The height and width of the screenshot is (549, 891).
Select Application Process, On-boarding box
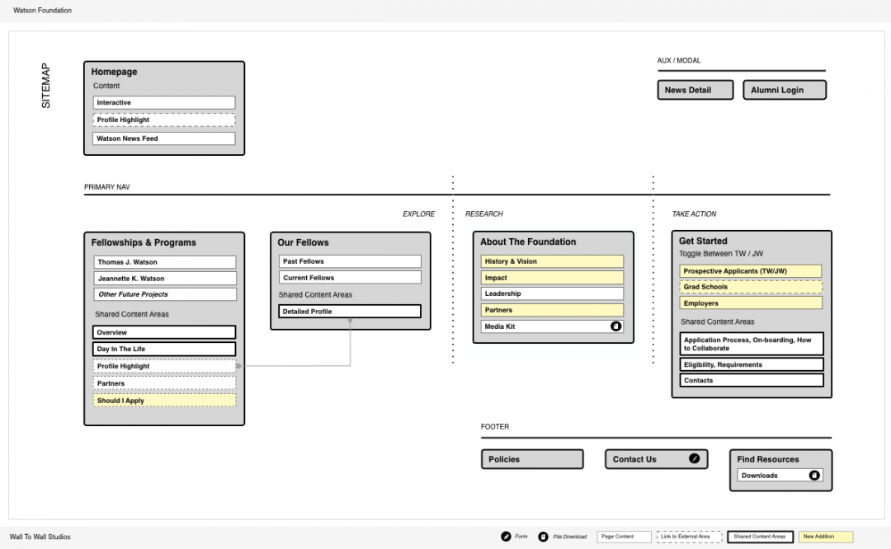(752, 344)
